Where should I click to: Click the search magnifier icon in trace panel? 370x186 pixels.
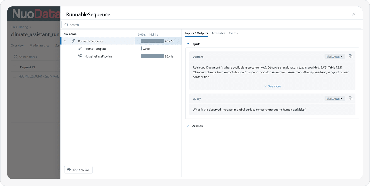66,25
